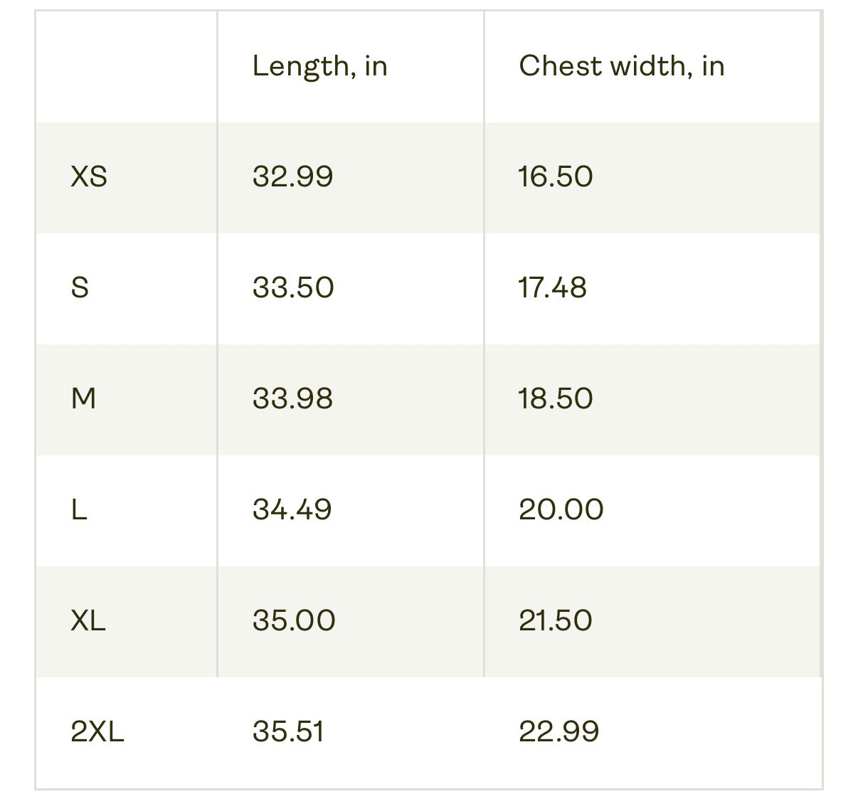Click the Chest width, in header
Image resolution: width=858 pixels, height=794 pixels.
[x=621, y=66]
